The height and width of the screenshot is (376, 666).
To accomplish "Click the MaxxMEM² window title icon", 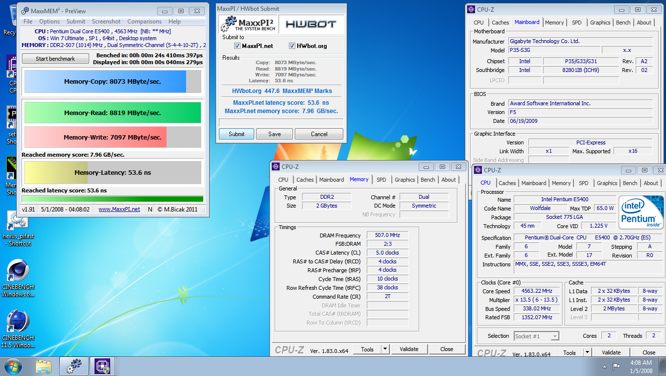I will click(x=24, y=11).
